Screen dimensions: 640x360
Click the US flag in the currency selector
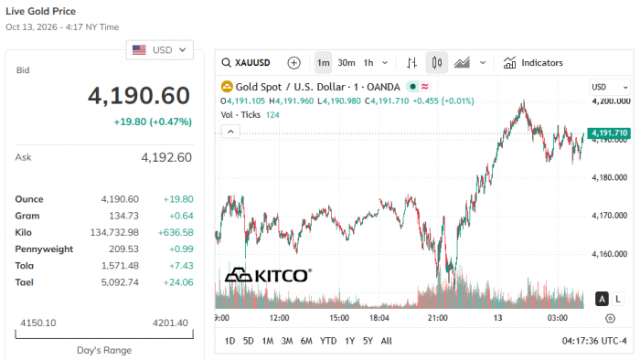click(x=139, y=49)
